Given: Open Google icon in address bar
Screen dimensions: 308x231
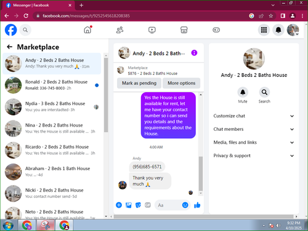Looking at the screenshot, I should tap(251, 16).
